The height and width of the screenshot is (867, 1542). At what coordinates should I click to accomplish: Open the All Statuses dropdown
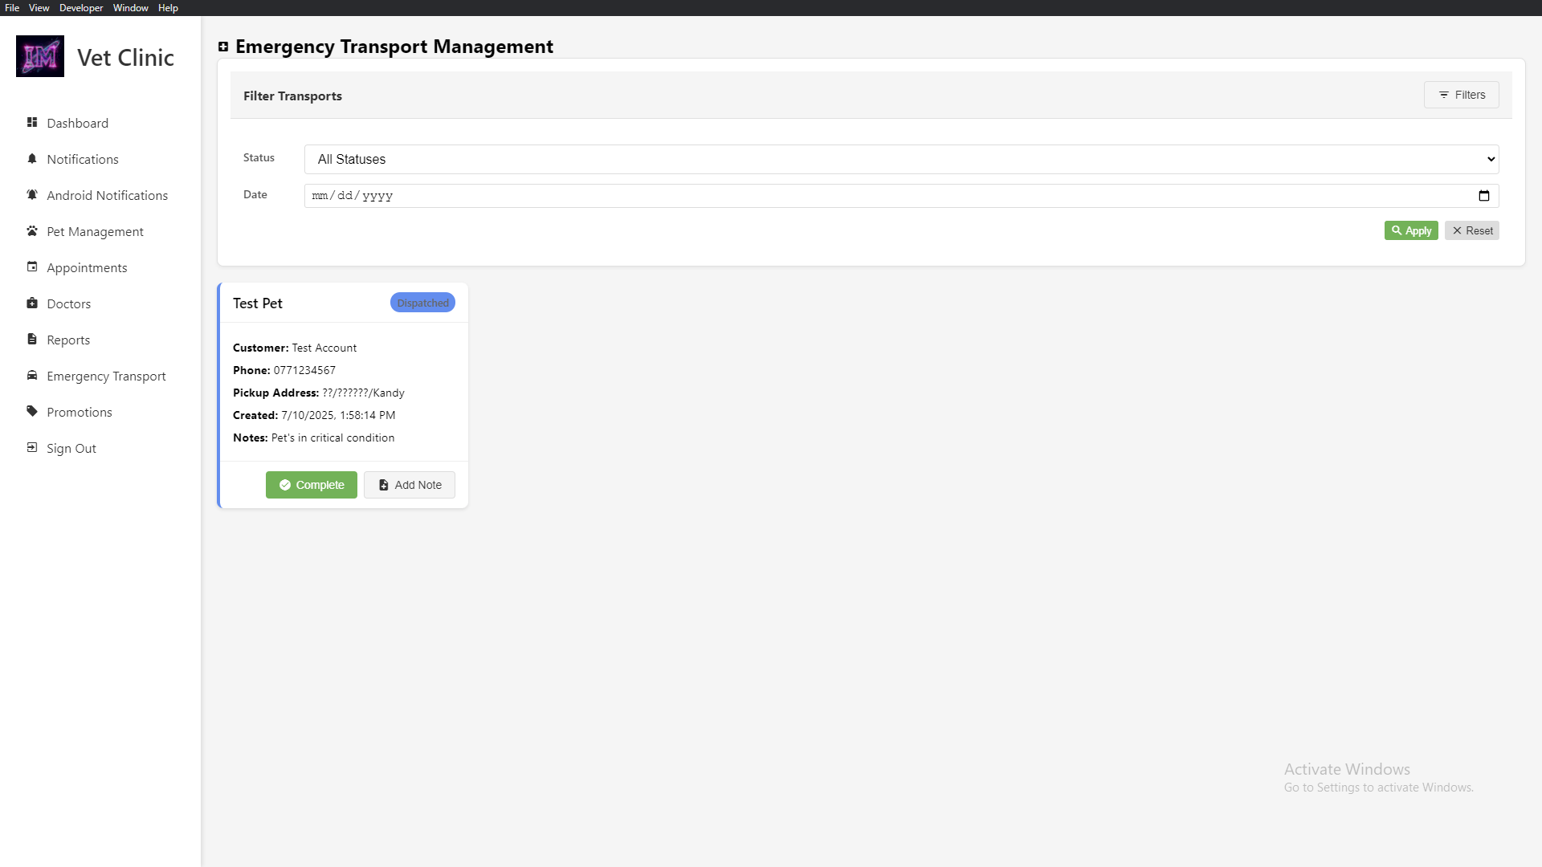click(899, 159)
